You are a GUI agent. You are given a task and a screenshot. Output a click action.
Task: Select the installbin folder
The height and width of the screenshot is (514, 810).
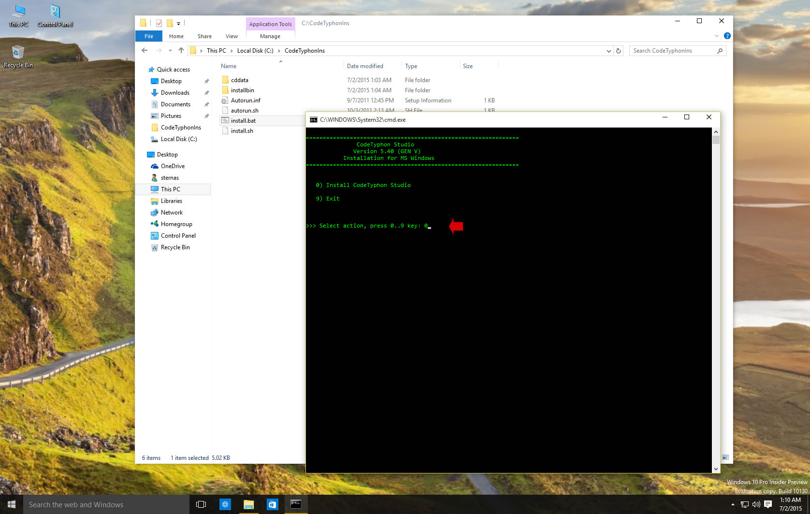click(x=242, y=90)
